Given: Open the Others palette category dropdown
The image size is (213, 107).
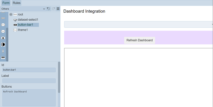Looking at the screenshot, I should [x=23, y=9].
